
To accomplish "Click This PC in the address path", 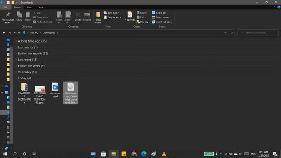I will click(x=34, y=33).
